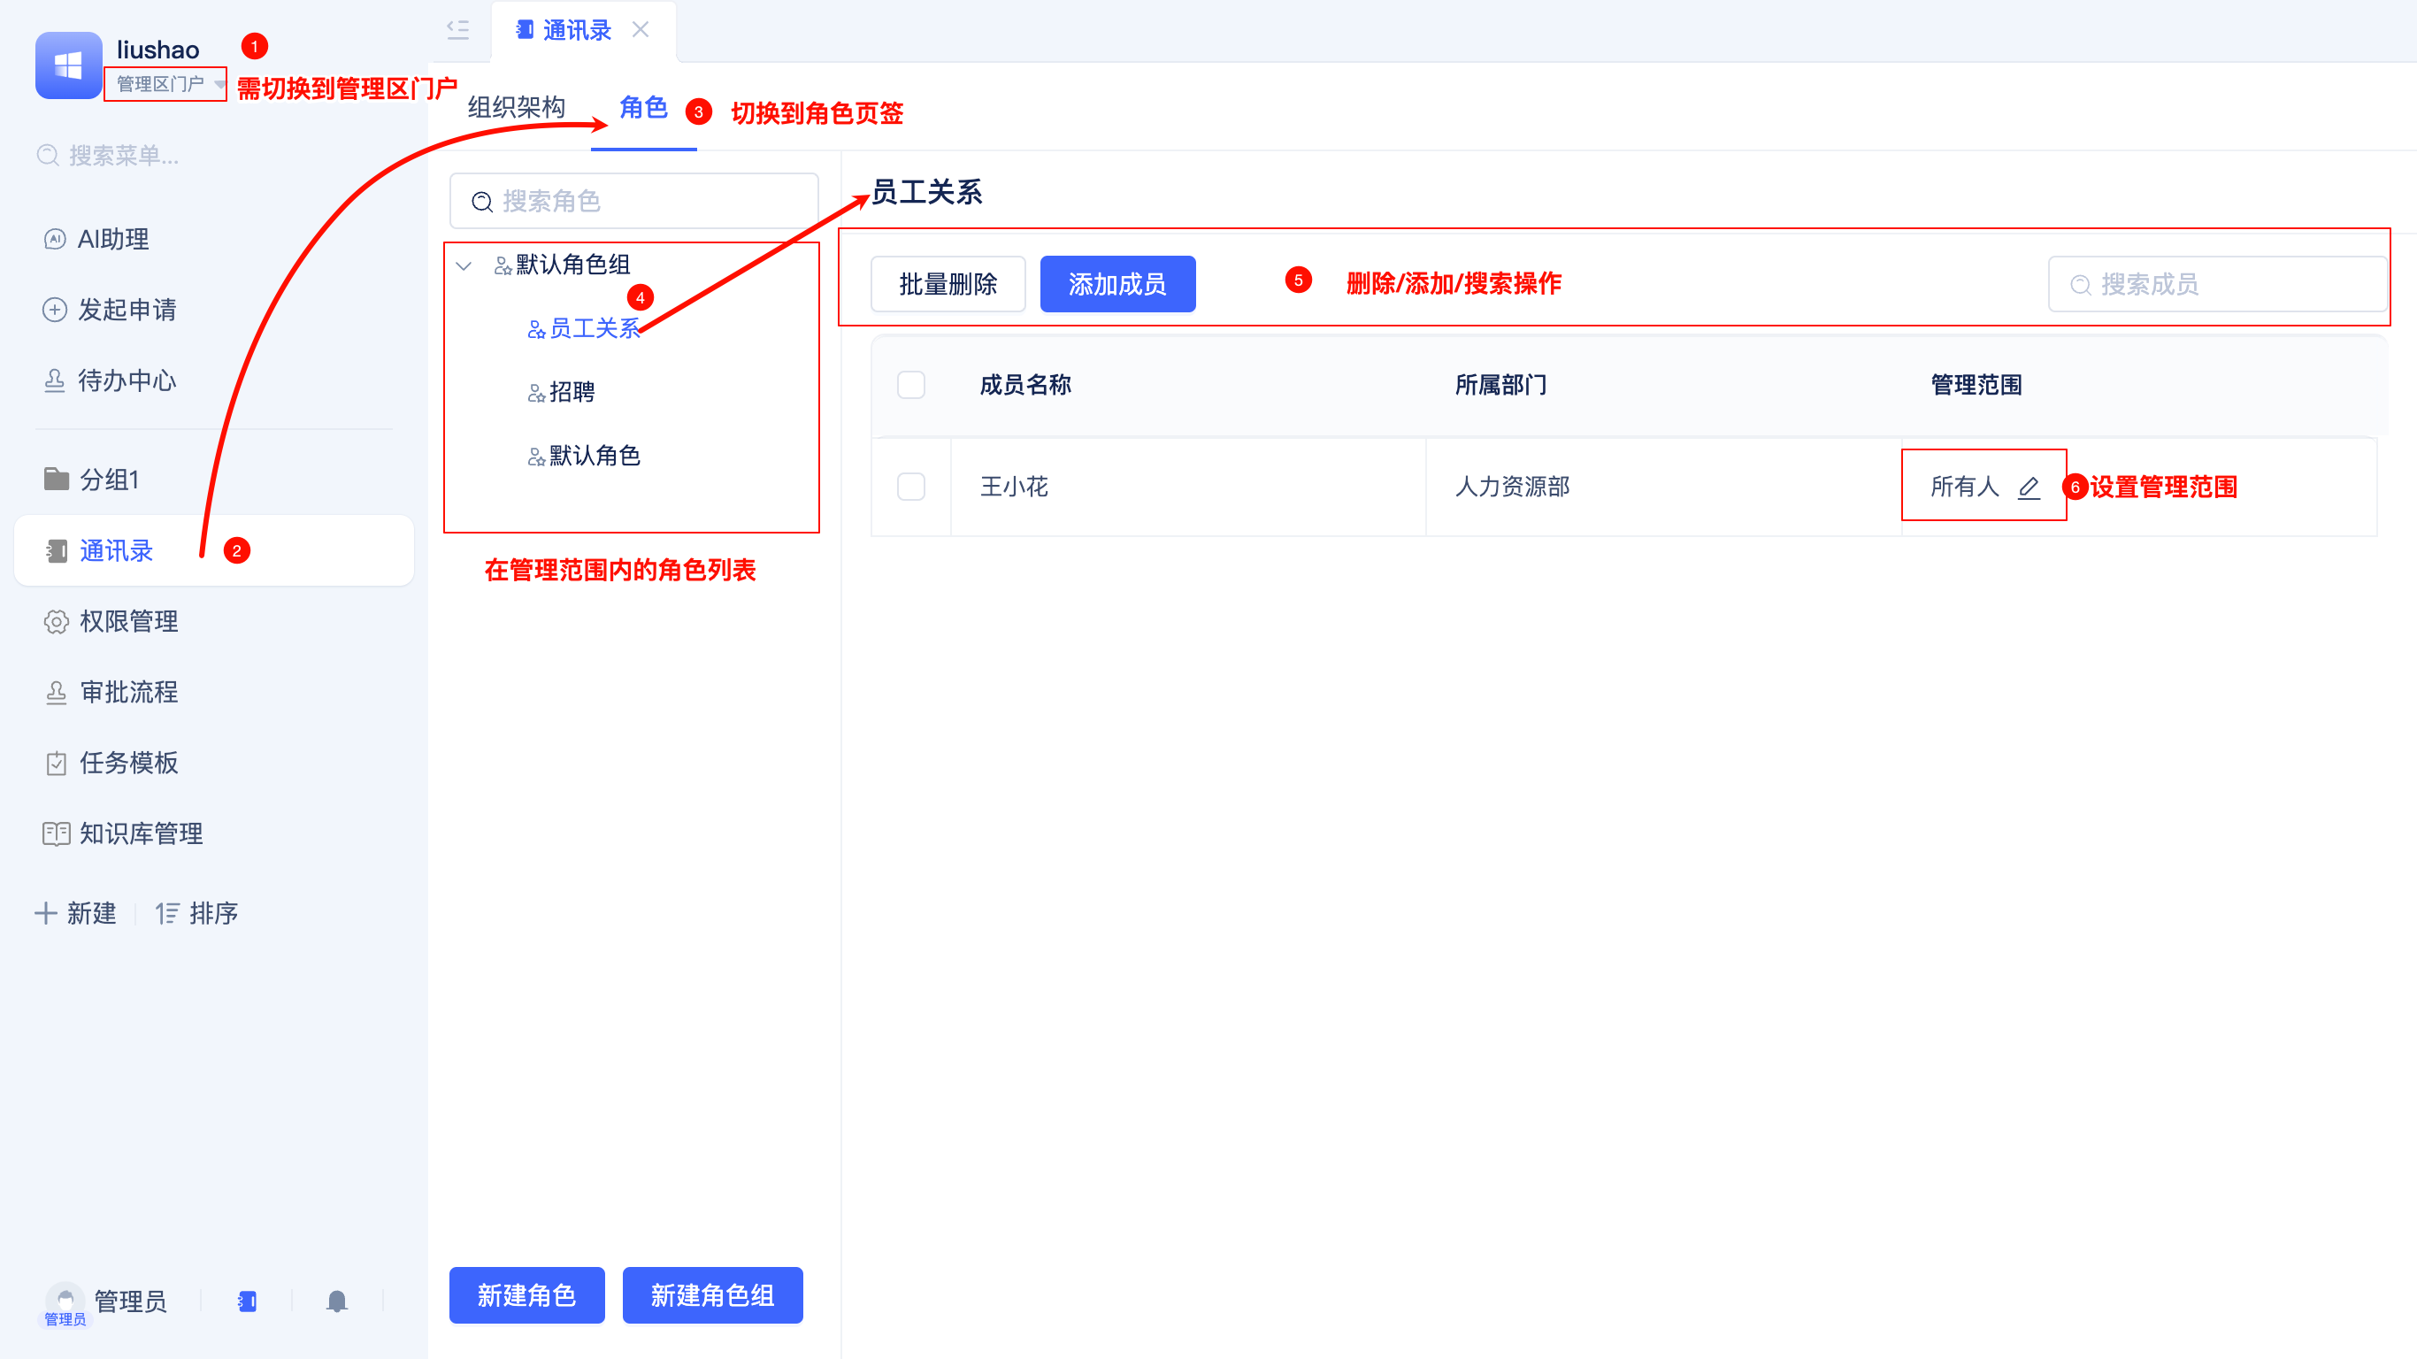Click the liushao workspace logo icon

(68, 65)
